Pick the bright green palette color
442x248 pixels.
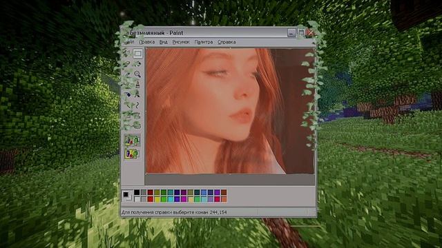[x=164, y=199]
